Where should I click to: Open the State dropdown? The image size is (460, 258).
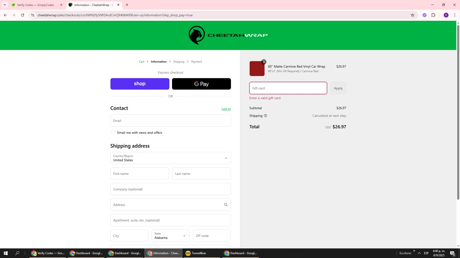pos(171,236)
